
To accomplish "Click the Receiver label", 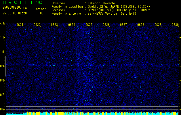I will tap(58, 10).
